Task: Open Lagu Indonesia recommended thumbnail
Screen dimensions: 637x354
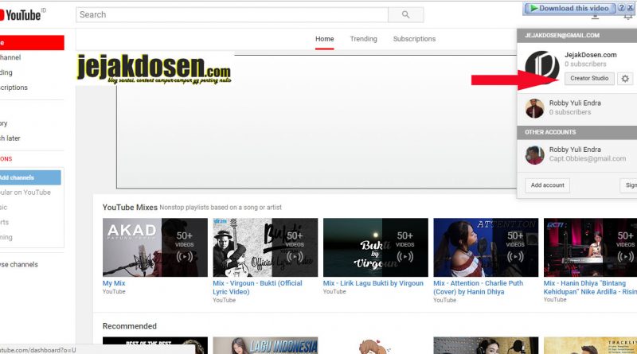Action: (x=265, y=345)
